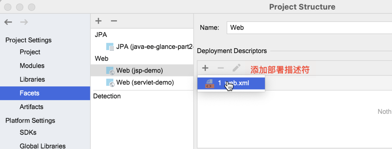The image size is (392, 149).
Task: Click the Name input field
Action: [x=309, y=28]
